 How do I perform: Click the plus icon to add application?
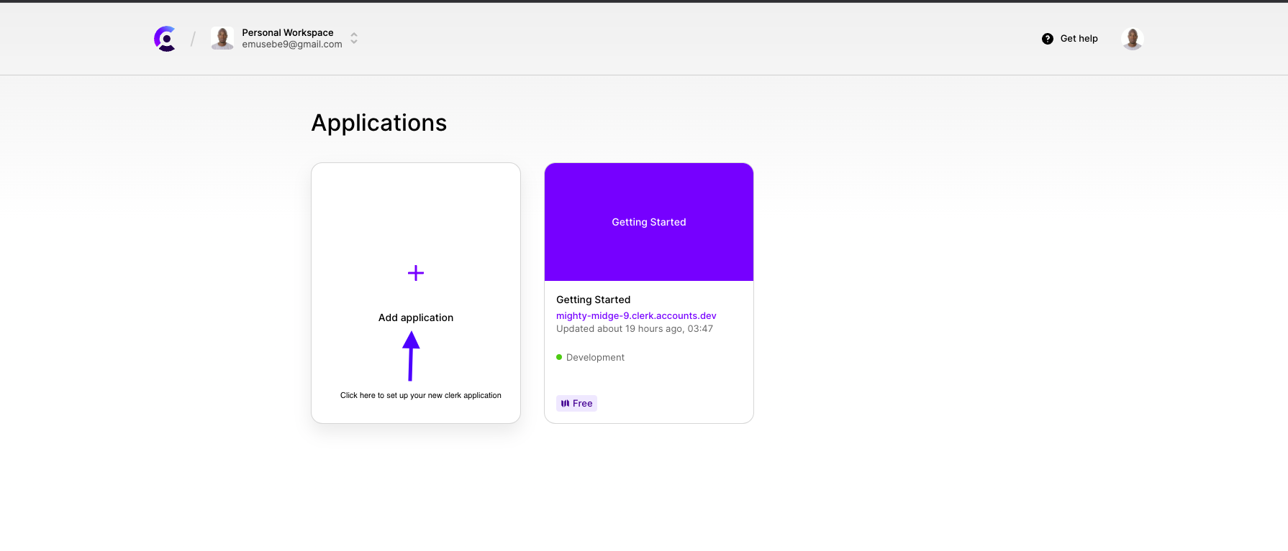[416, 273]
